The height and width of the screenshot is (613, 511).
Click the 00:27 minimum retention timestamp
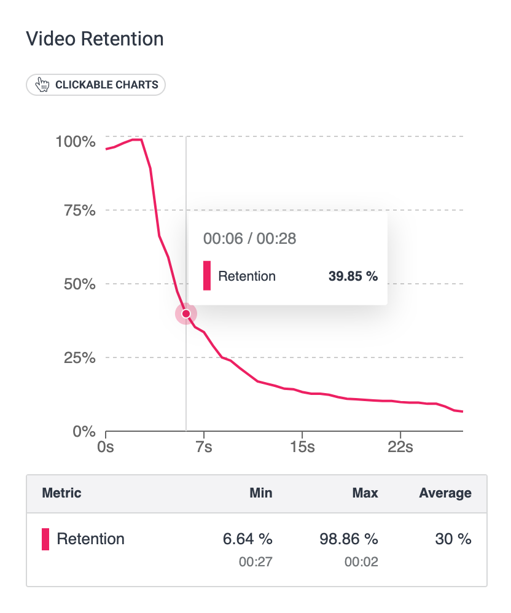tap(260, 562)
